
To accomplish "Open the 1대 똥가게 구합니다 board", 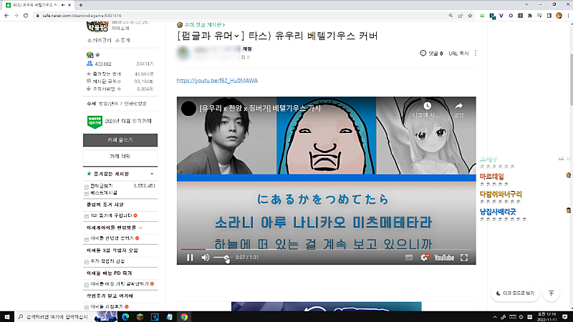I will click(111, 215).
